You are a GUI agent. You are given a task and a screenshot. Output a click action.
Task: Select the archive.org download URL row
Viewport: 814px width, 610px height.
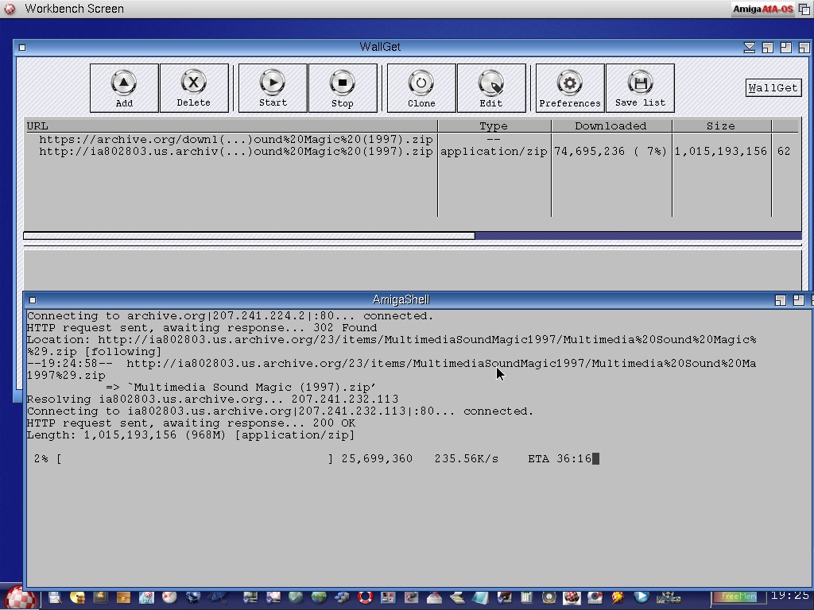[235, 139]
